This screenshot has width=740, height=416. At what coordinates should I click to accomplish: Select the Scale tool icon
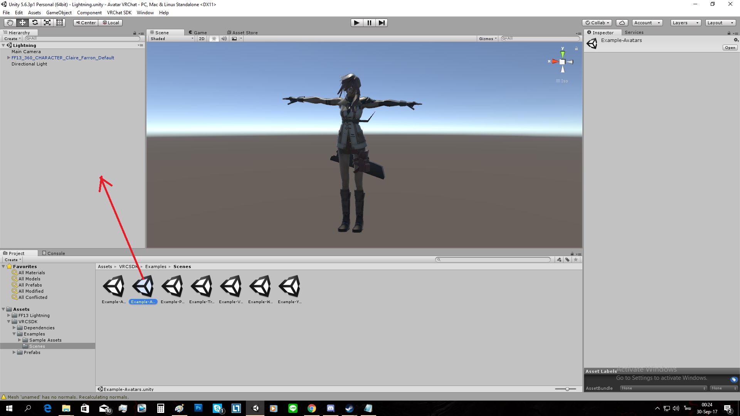pyautogui.click(x=47, y=23)
